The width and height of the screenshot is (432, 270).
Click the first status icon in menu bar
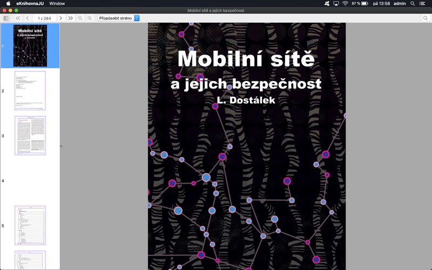coord(327,4)
